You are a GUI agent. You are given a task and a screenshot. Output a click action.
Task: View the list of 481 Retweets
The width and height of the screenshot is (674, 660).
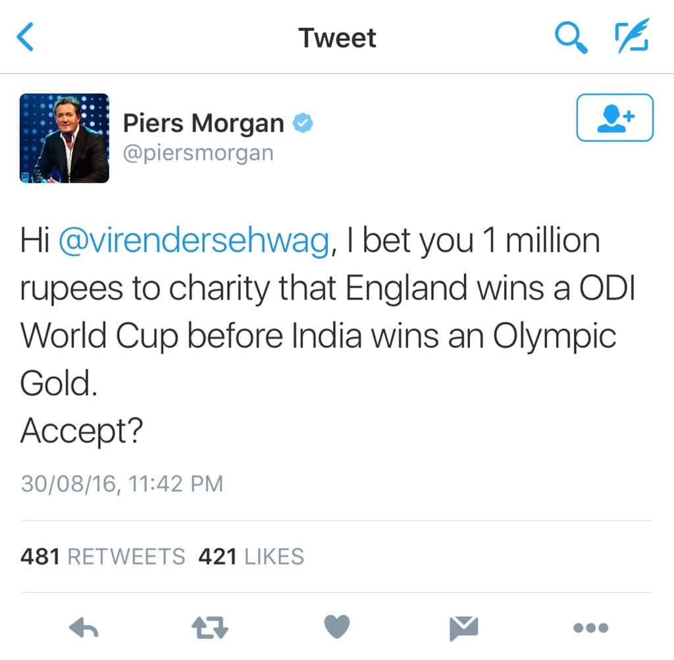pos(103,557)
